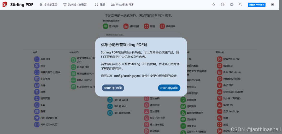The width and height of the screenshot is (282, 134).
Task: Click the 更改元数据 text
Action: (x=193, y=66)
